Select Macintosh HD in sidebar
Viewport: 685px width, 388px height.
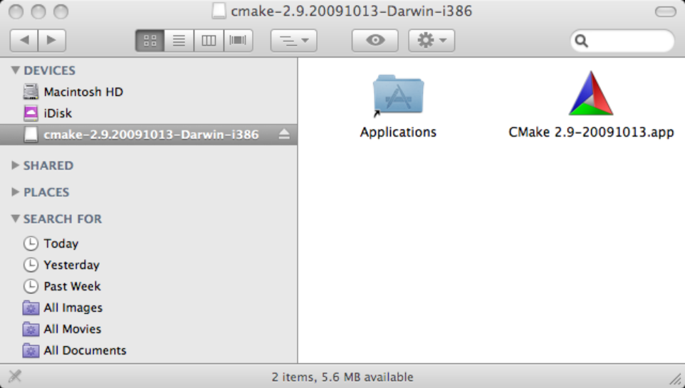(149, 92)
